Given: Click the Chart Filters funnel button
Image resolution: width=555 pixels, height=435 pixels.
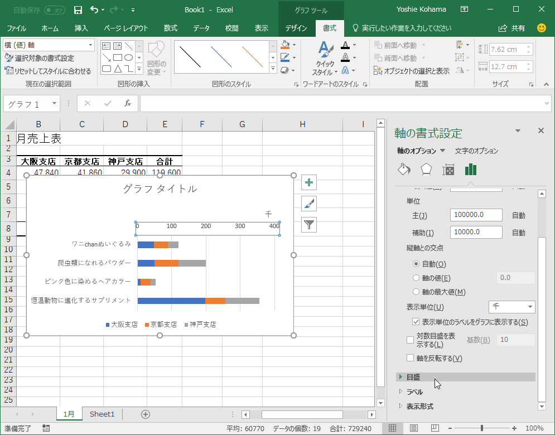Looking at the screenshot, I should [309, 225].
